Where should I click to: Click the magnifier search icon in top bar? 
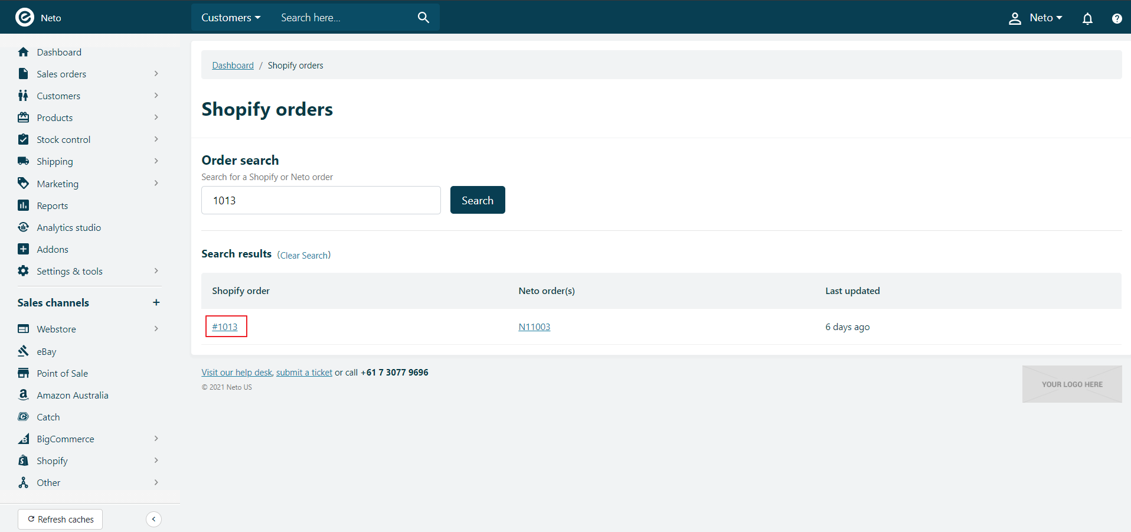tap(423, 18)
